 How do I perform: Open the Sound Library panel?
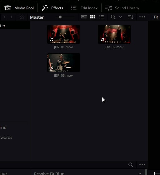122,8
